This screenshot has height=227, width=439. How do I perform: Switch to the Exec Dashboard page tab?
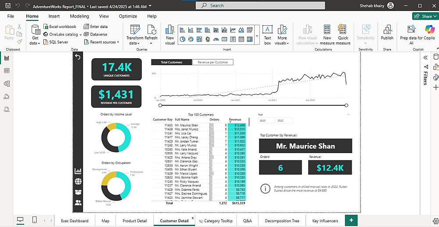pyautogui.click(x=75, y=220)
